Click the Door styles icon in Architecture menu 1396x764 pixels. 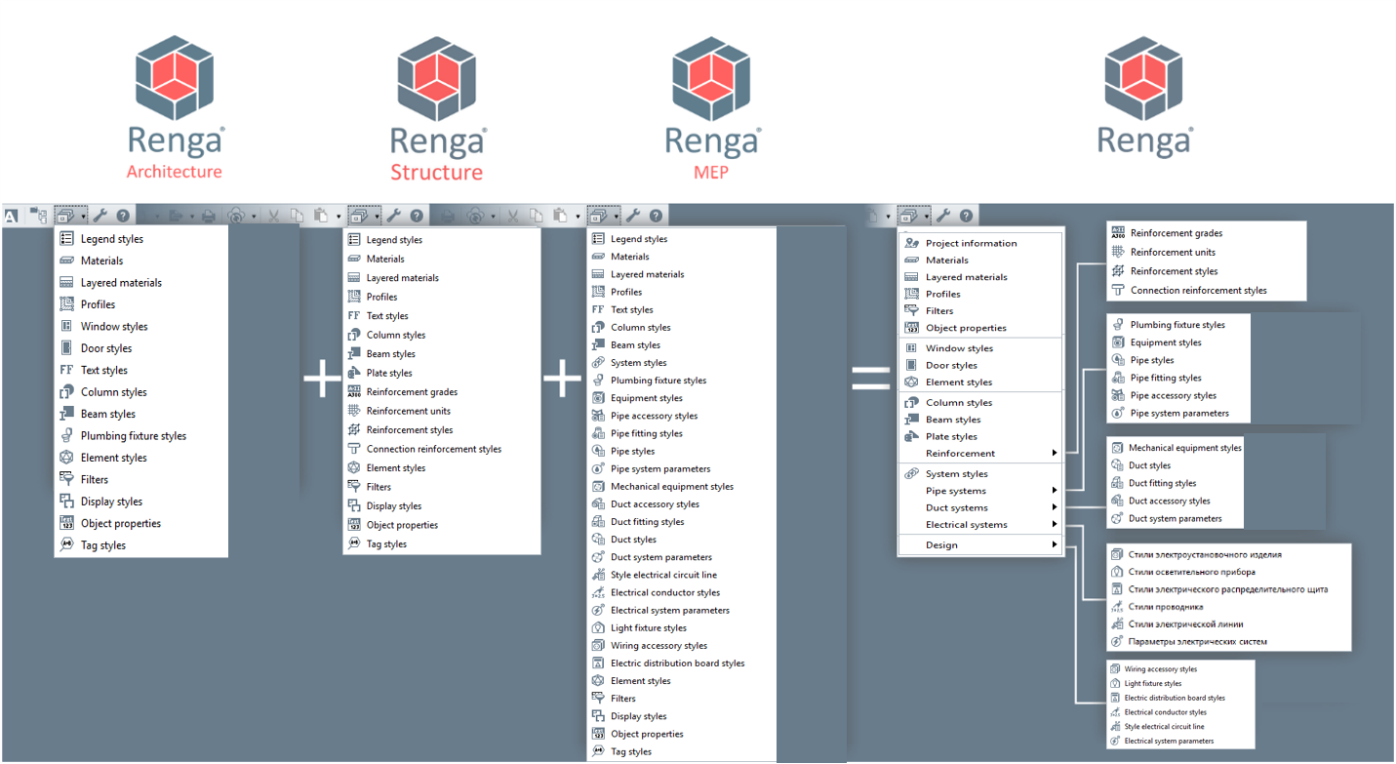[x=66, y=348]
